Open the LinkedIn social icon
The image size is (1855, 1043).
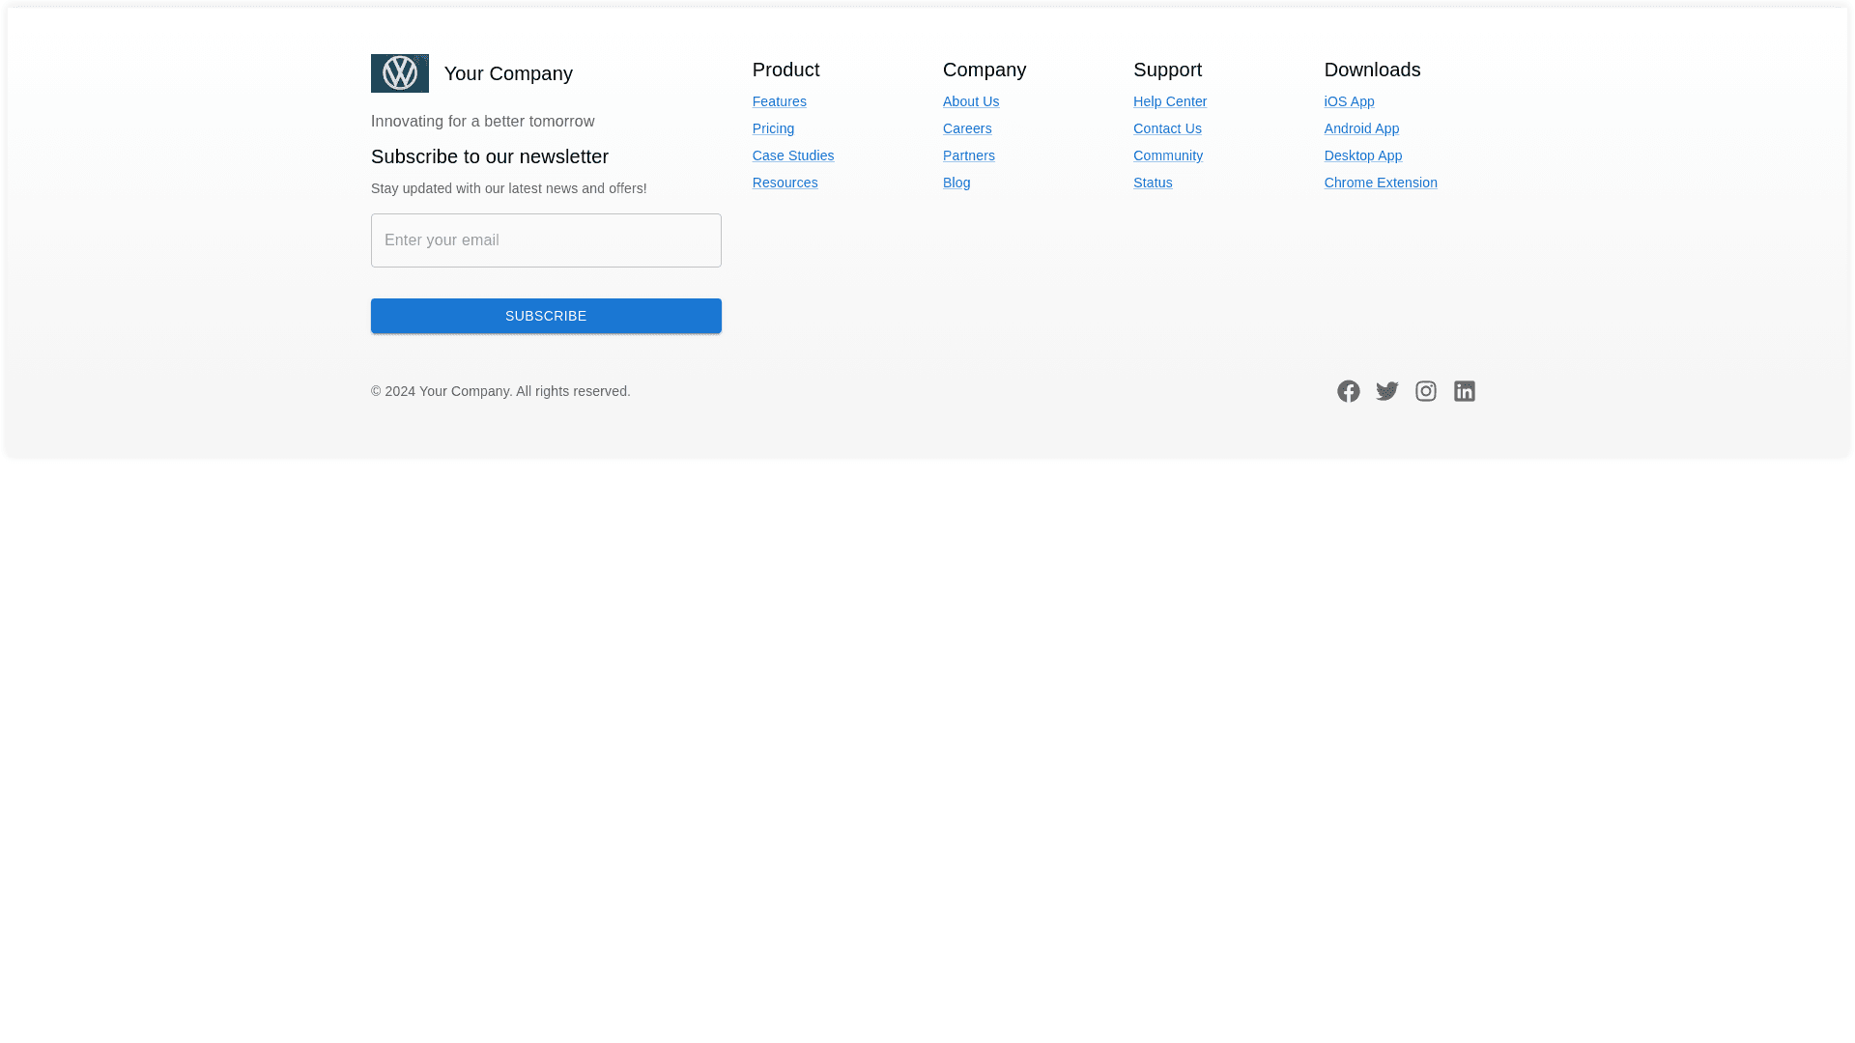tap(1464, 391)
